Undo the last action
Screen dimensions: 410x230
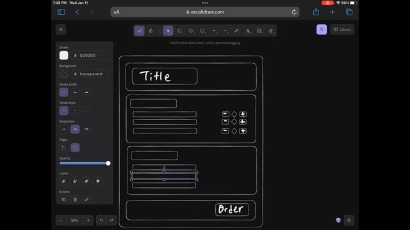[x=101, y=220]
